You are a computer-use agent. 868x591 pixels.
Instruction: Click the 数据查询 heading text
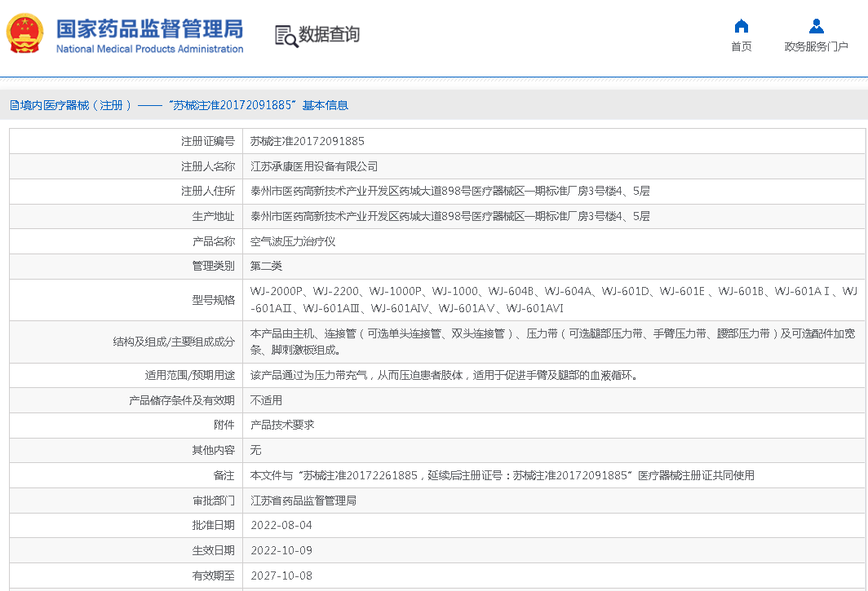329,34
